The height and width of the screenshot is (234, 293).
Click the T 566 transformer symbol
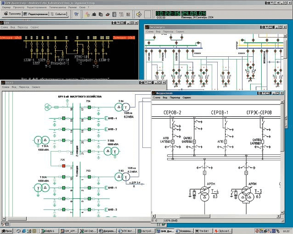click(110, 150)
